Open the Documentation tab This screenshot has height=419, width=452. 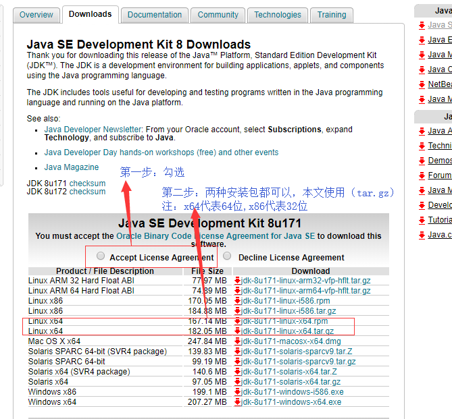pyautogui.click(x=155, y=15)
